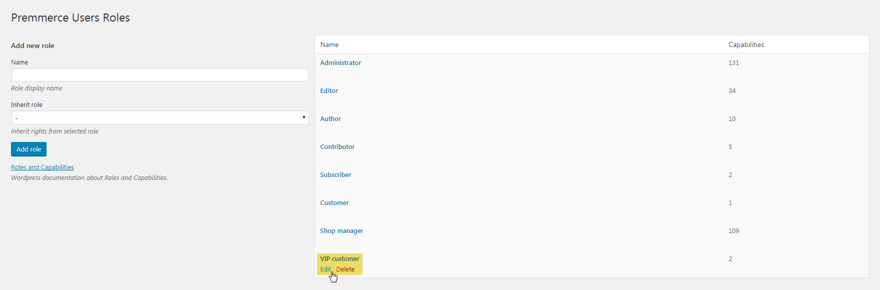
Task: Open the Administrator role
Action: point(340,62)
